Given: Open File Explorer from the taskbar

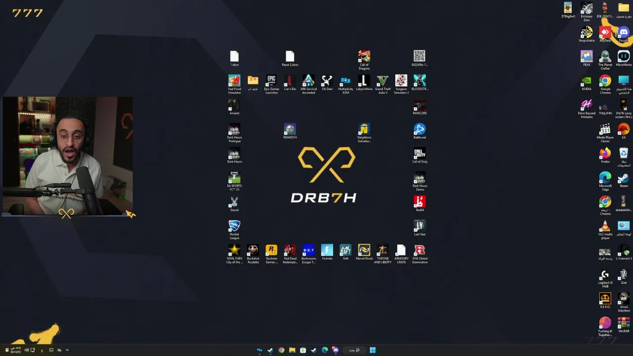Looking at the screenshot, I should point(292,350).
